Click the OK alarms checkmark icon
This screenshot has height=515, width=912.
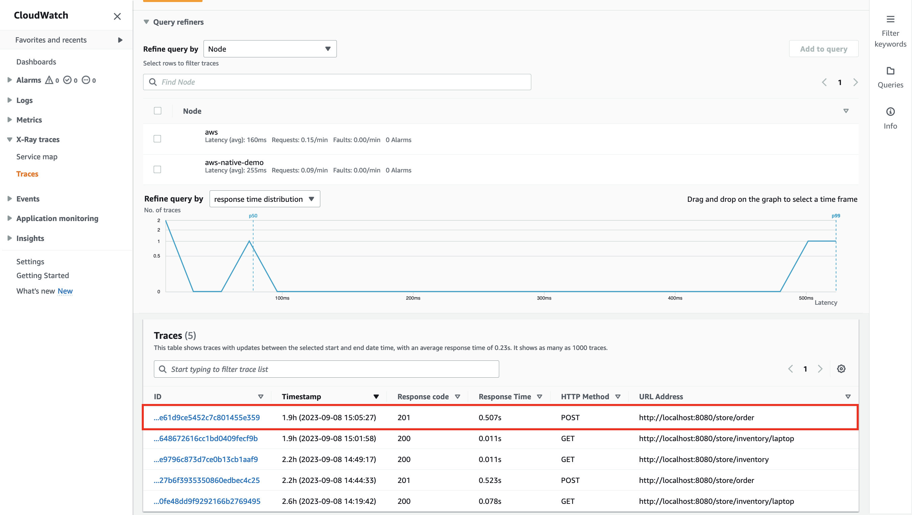pos(67,80)
